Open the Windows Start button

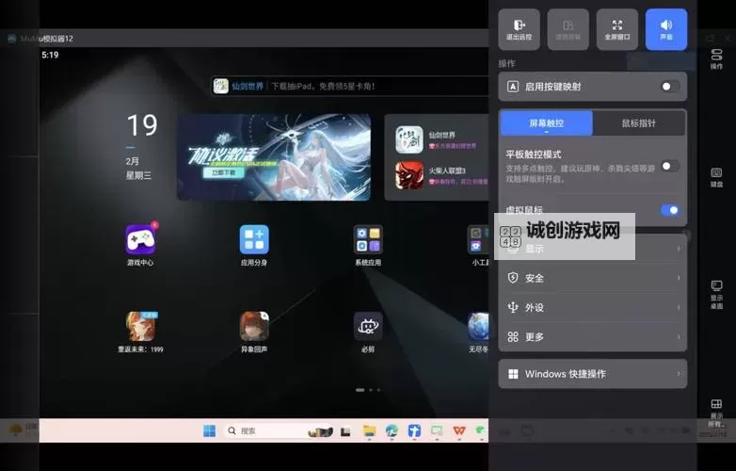(x=209, y=430)
